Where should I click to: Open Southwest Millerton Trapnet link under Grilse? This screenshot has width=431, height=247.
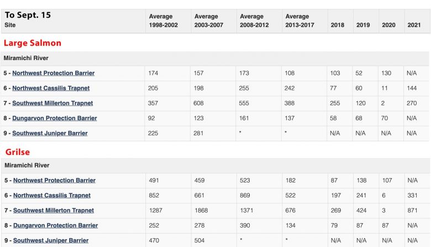pos(54,210)
